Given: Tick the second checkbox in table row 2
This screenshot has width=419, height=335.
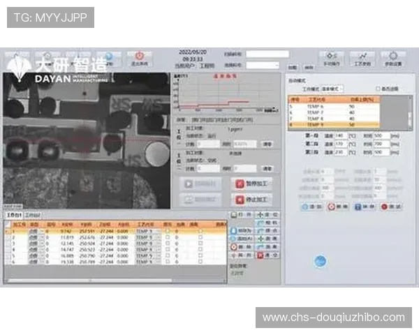Looking at the screenshot, I should (200, 237).
